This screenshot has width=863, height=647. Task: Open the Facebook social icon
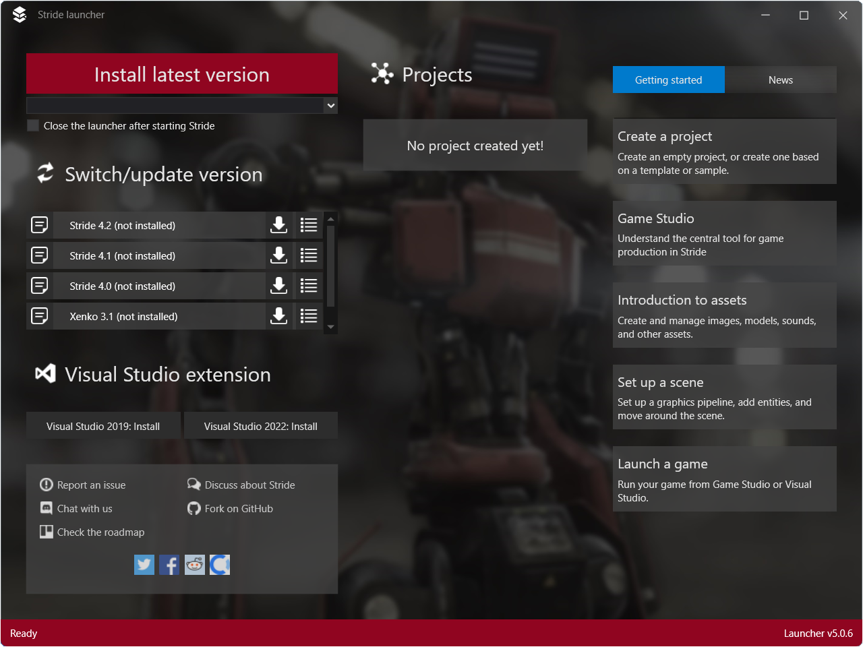(169, 565)
